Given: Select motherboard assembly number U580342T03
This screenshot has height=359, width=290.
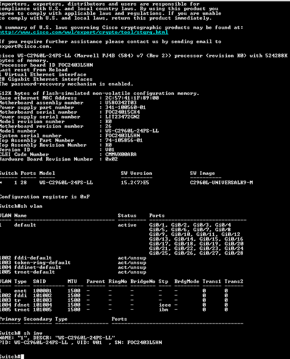Looking at the screenshot, I should (121, 103).
